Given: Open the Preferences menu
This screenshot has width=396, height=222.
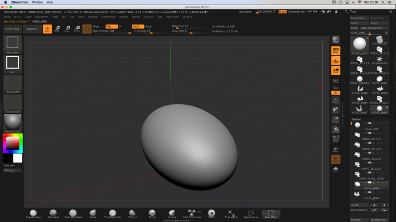Looking at the screenshot, I should click(108, 17).
